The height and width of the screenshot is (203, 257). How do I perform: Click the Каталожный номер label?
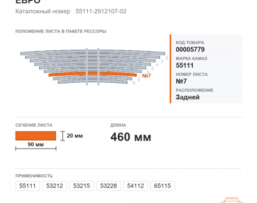coord(43,11)
